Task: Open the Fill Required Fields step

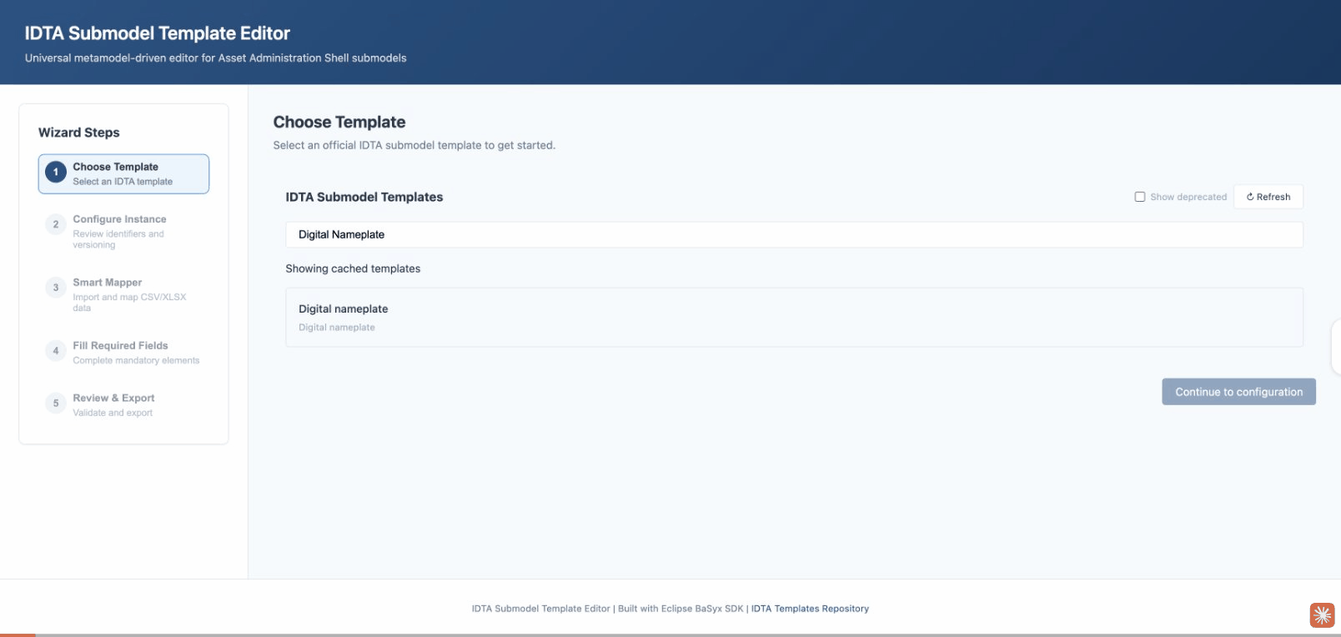Action: (120, 346)
